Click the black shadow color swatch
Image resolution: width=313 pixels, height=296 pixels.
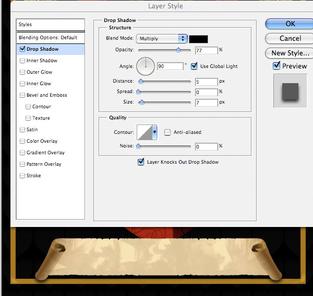(198, 39)
